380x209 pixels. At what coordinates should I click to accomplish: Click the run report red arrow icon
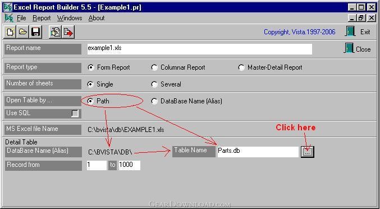pyautogui.click(x=68, y=32)
